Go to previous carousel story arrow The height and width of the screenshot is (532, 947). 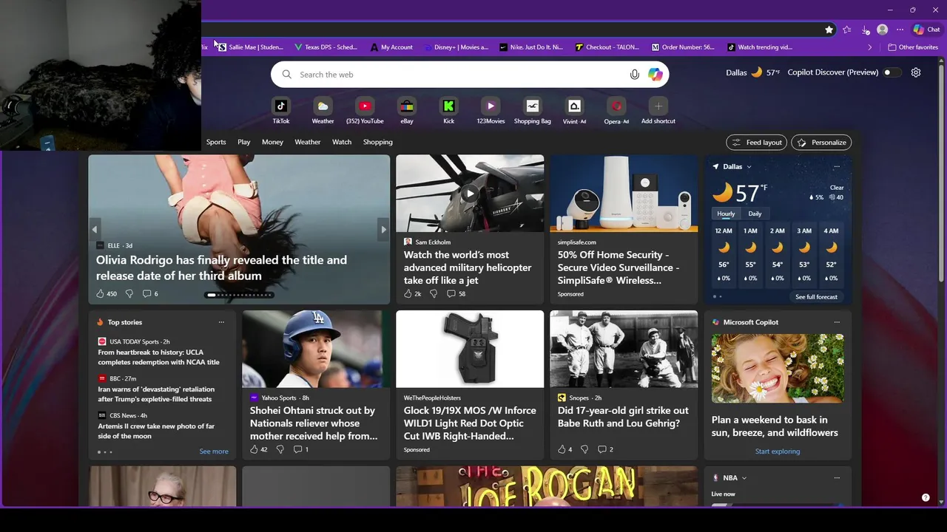point(95,230)
